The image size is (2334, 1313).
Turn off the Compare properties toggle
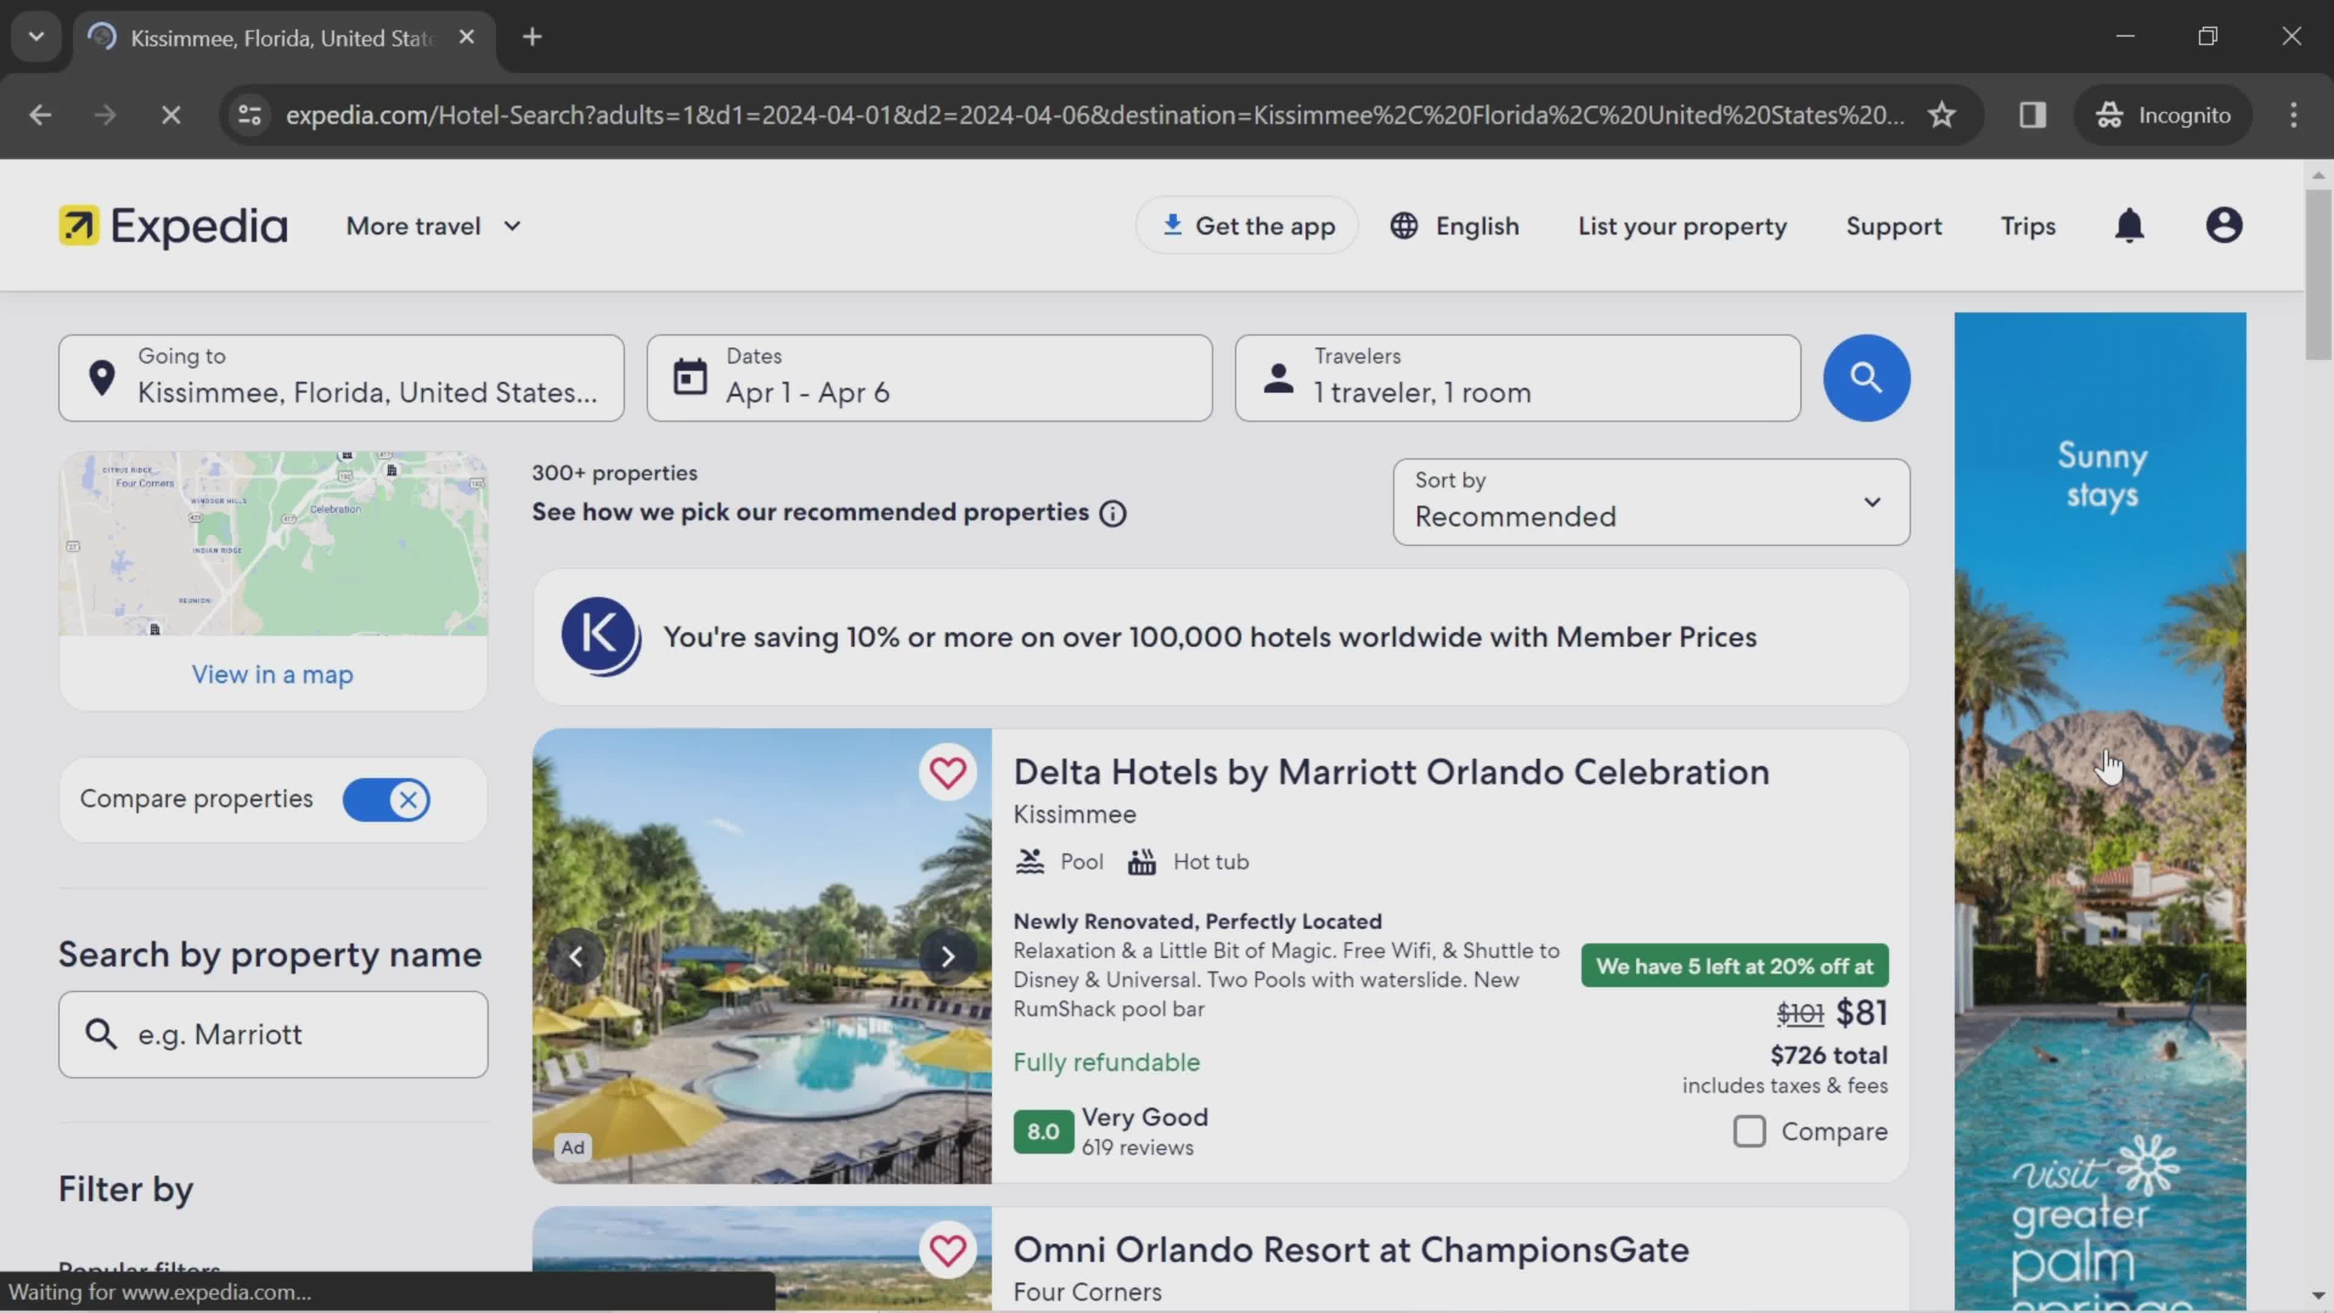[387, 799]
